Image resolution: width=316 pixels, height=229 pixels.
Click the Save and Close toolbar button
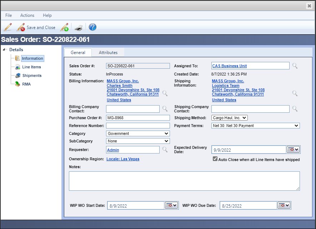click(36, 28)
